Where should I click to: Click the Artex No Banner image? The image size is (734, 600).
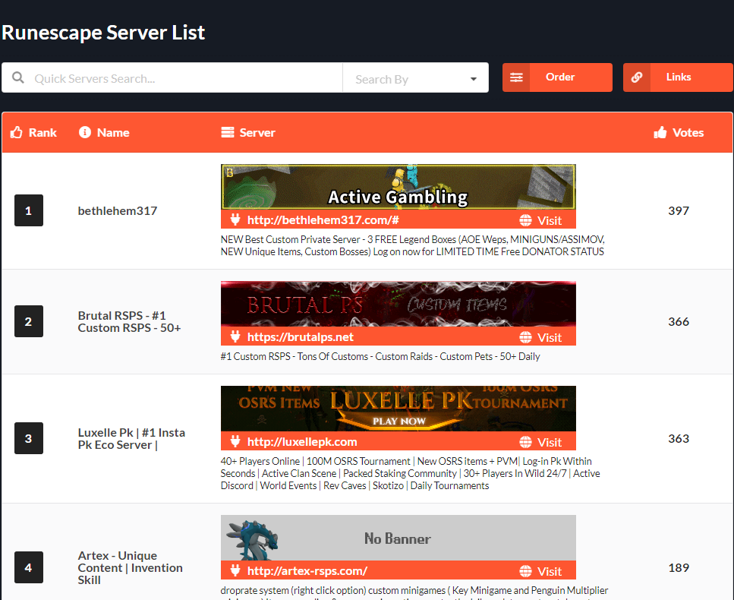click(x=399, y=538)
